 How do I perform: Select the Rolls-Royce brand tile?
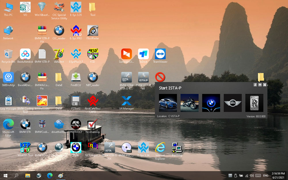tap(254, 103)
